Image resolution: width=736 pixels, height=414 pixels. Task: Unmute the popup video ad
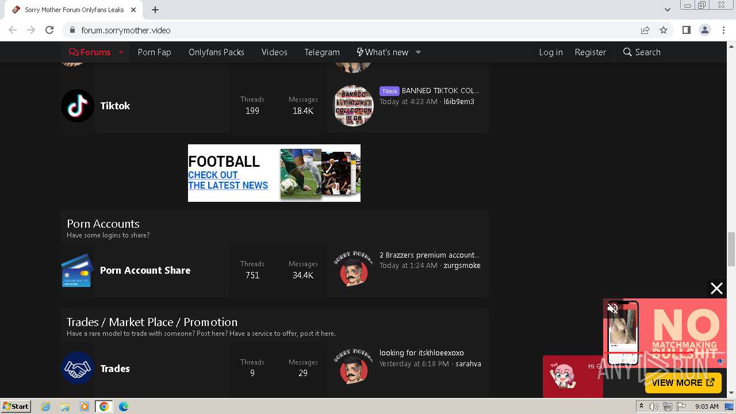(x=613, y=309)
